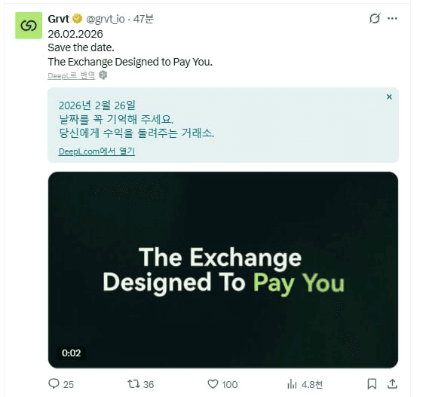The width and height of the screenshot is (423, 397).
Task: Click the Korean translated text block
Action: [x=136, y=119]
